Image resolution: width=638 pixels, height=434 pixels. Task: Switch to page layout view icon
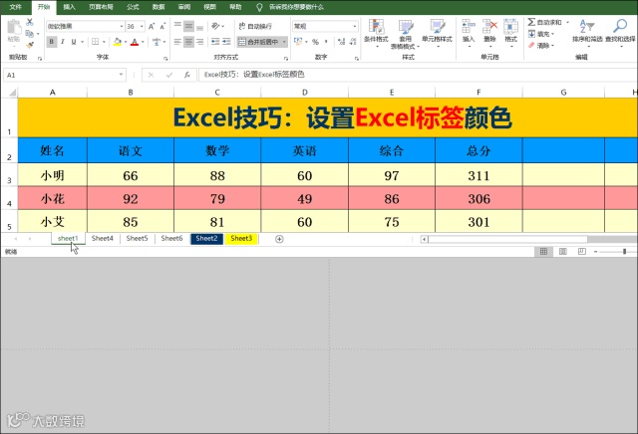tap(562, 252)
